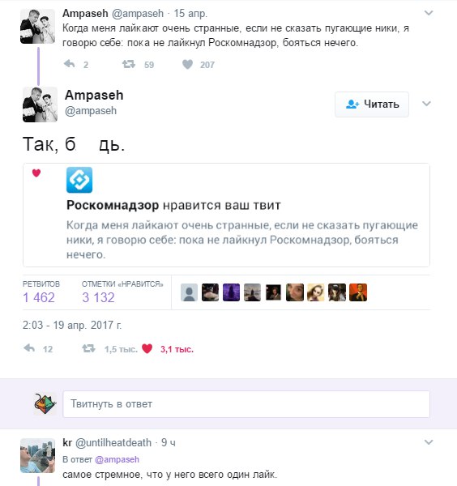The image size is (457, 486).
Task: Open the purple avatar in the likers row
Action: coord(231,292)
